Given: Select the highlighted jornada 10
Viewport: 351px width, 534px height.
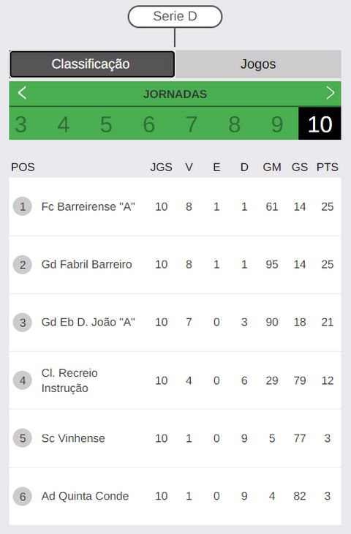Looking at the screenshot, I should point(320,124).
